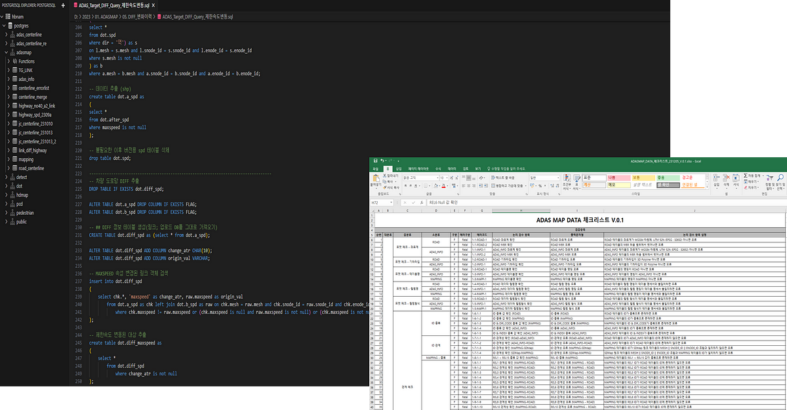The width and height of the screenshot is (787, 410).
Task: Select the pedestrian schema
Action: coord(25,212)
